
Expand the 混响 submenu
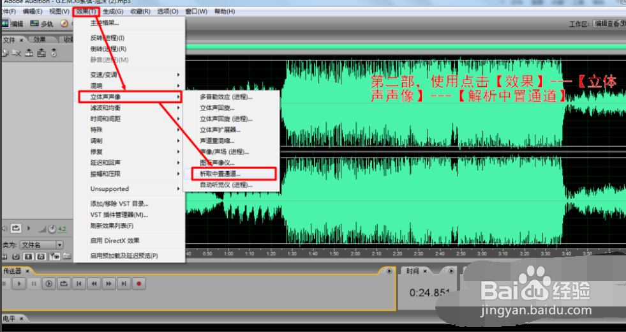[x=130, y=86]
